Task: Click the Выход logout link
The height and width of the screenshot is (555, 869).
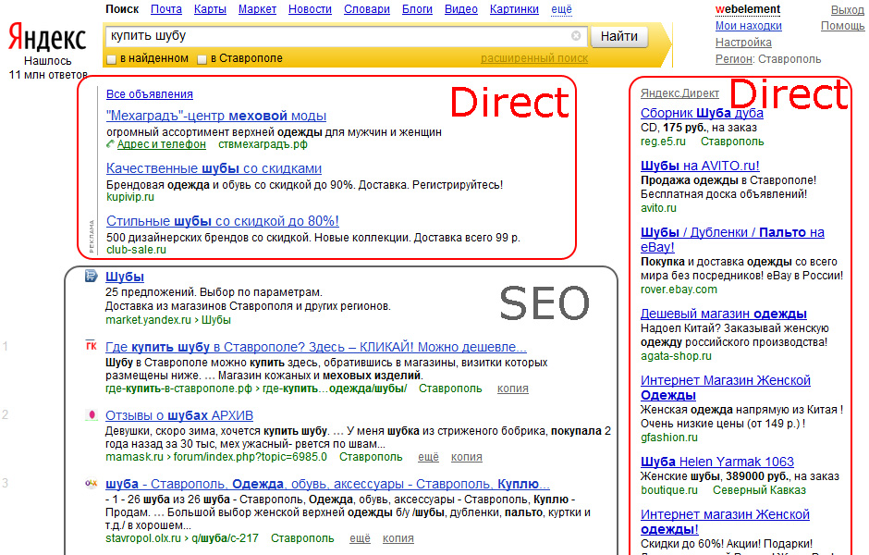Action: pyautogui.click(x=848, y=9)
